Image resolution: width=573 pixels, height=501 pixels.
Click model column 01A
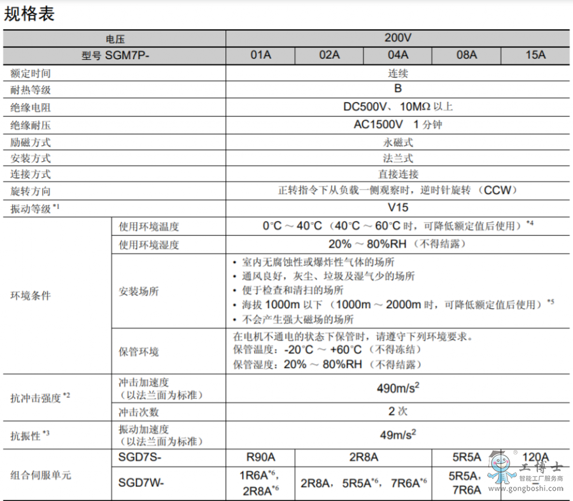point(260,55)
